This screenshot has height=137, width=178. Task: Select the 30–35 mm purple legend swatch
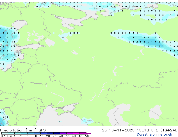[63, 133]
